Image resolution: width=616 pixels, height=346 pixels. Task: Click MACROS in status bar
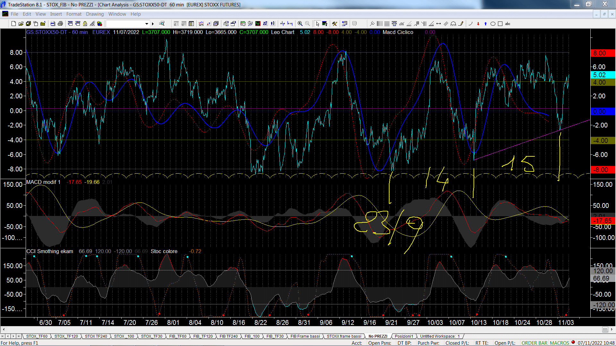(559, 343)
